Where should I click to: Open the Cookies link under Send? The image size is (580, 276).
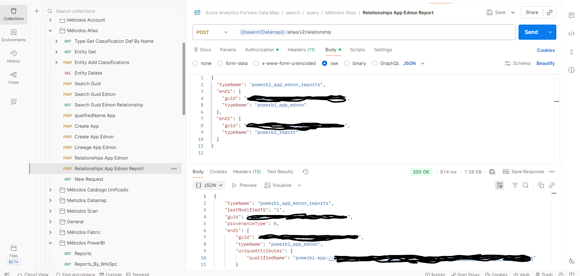546,50
